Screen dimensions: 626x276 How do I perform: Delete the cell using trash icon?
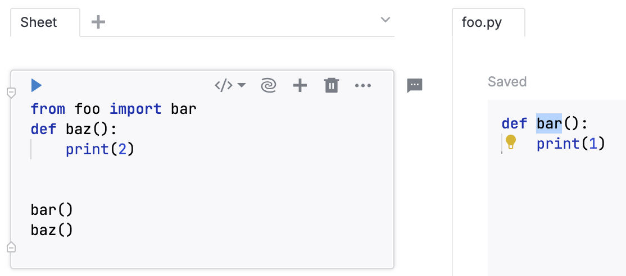click(x=332, y=85)
